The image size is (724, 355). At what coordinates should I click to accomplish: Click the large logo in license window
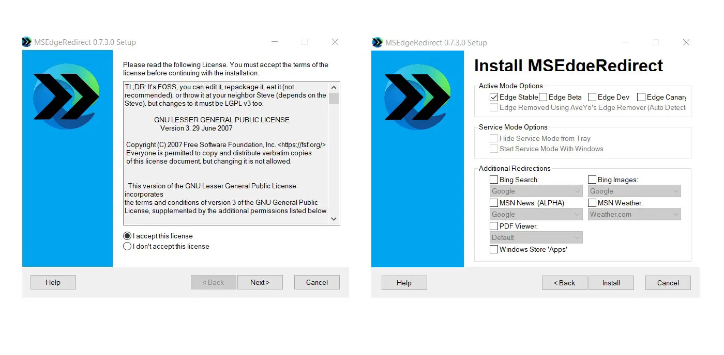(67, 98)
